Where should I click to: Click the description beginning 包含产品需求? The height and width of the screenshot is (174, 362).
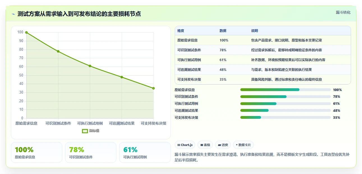point(287,40)
